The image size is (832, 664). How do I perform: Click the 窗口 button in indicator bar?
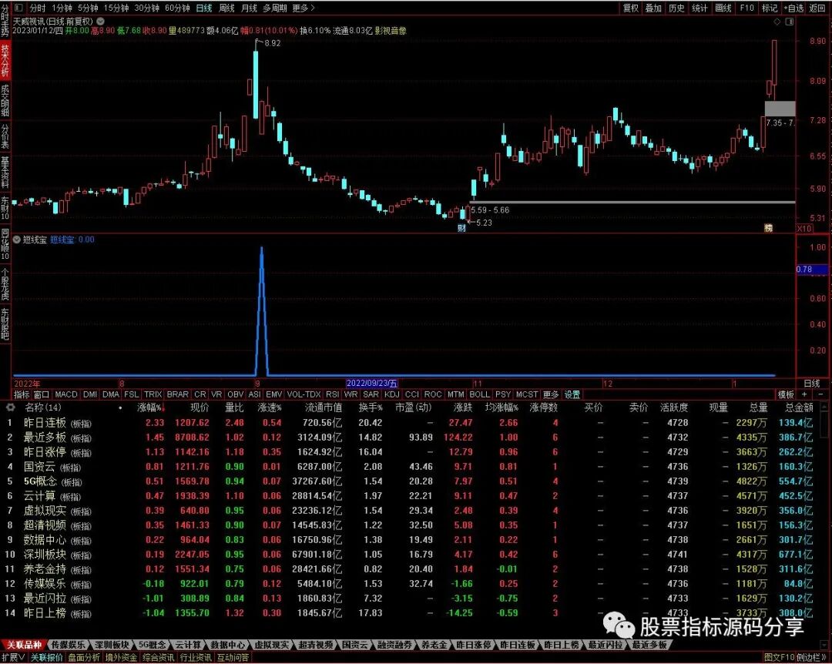[41, 394]
